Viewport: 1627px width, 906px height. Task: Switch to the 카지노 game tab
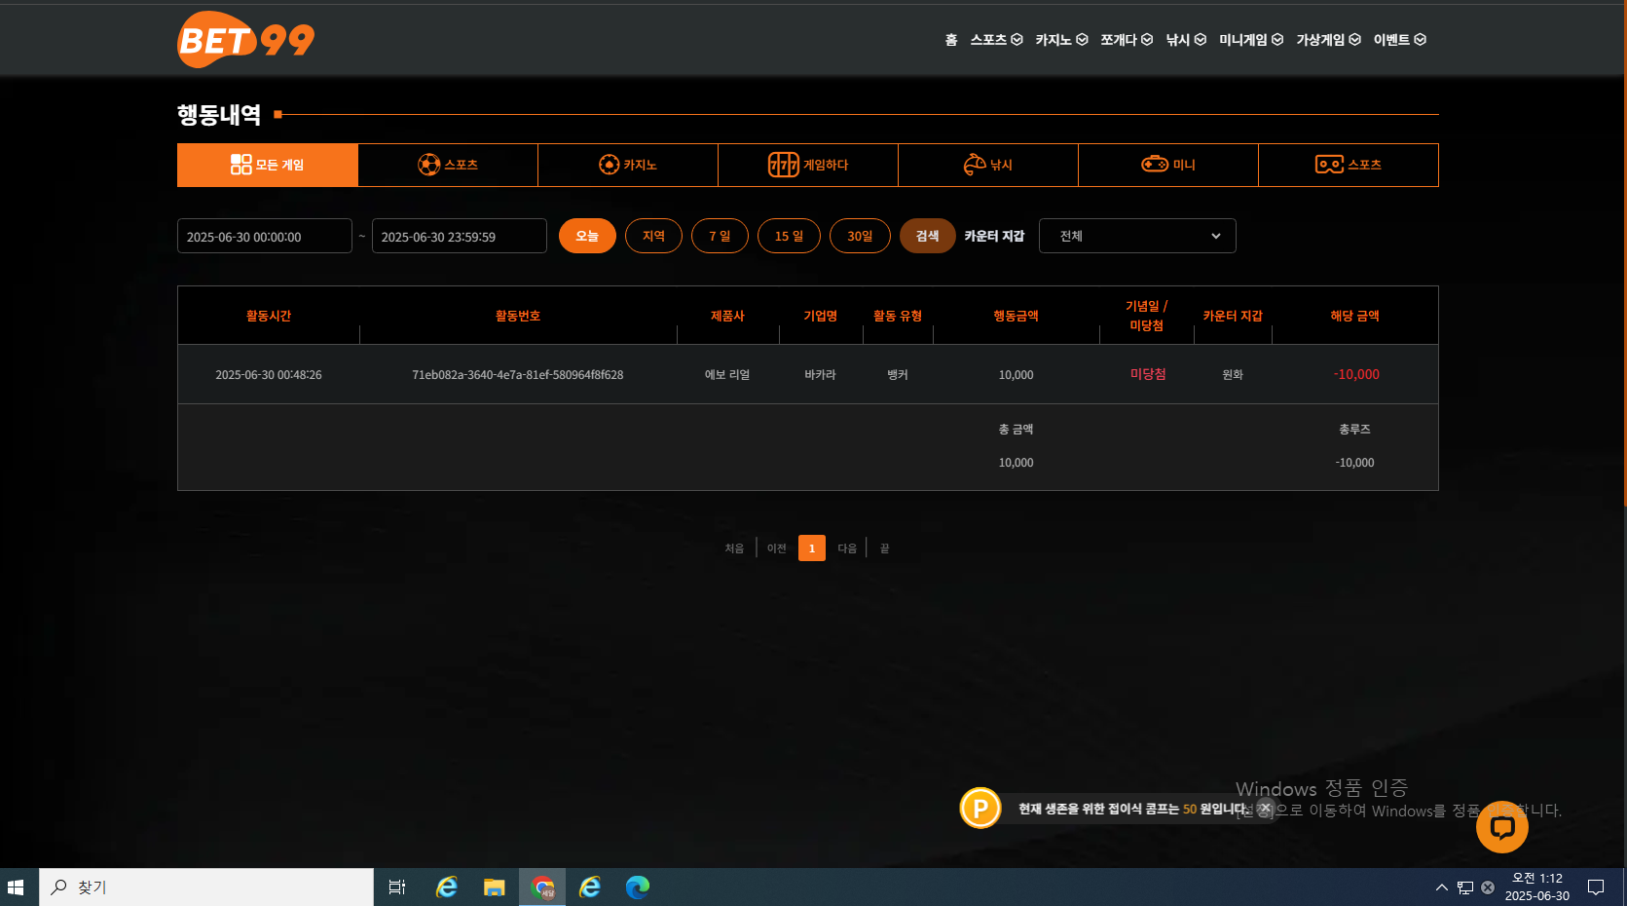(628, 165)
